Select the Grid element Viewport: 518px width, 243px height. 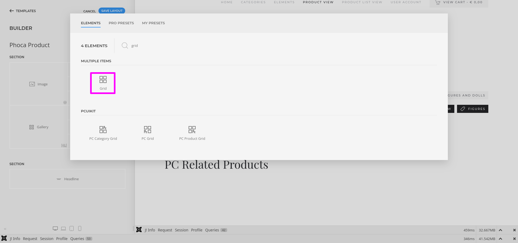click(x=103, y=83)
